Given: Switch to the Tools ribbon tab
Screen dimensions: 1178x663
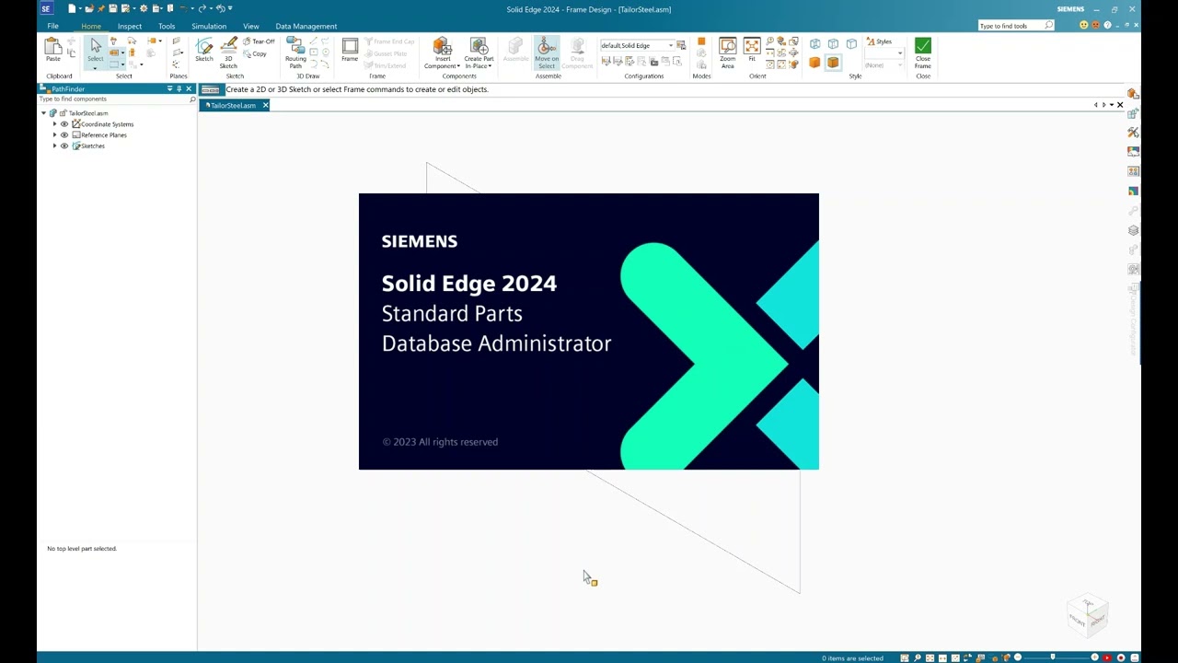Looking at the screenshot, I should coord(167,26).
